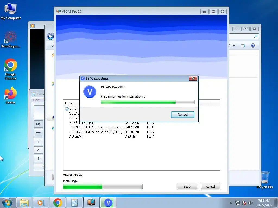This screenshot has width=278, height=208.
Task: Click the Installing progress bar at bottom
Action: tap(102, 187)
